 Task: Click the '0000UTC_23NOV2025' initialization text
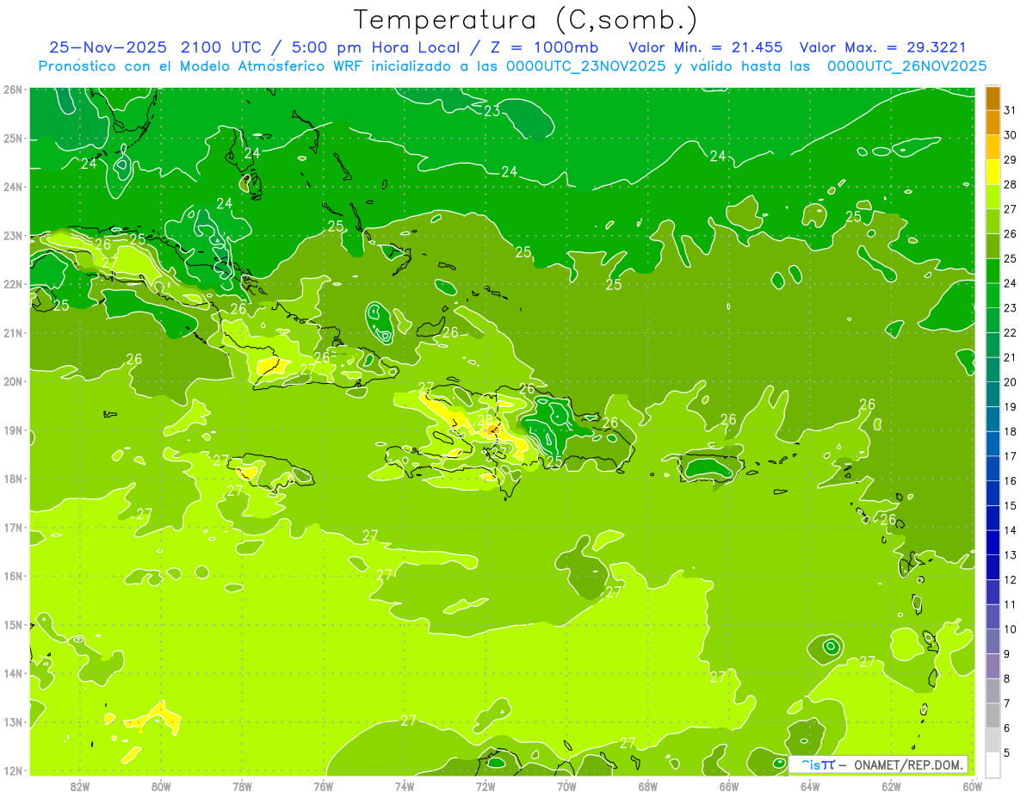pos(586,65)
